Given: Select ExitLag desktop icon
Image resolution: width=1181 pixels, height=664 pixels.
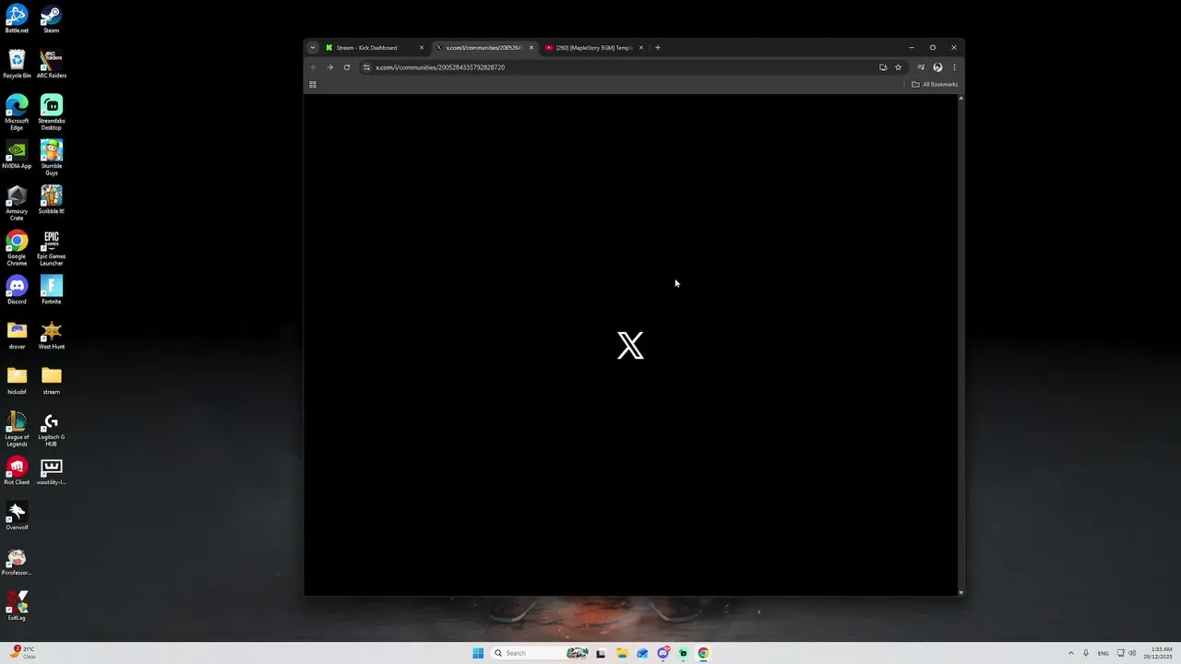Looking at the screenshot, I should (x=17, y=607).
